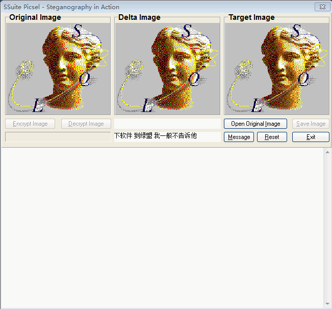Click the field containing Chinese text

(x=167, y=136)
